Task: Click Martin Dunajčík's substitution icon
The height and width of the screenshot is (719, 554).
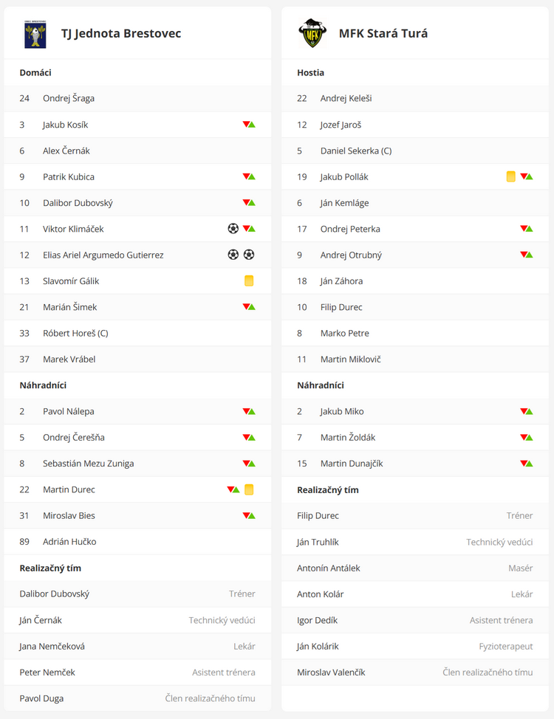Action: coord(527,464)
